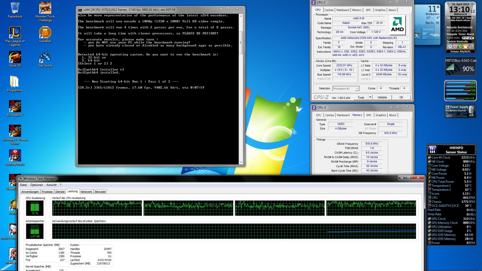482x271 pixels.
Task: Open the Benutzer tab in Task-Manager
Action: click(x=100, y=192)
